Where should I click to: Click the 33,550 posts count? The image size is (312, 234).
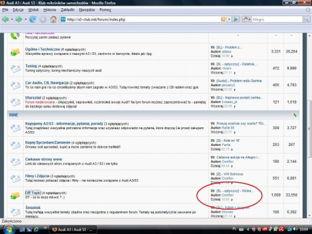(291, 195)
